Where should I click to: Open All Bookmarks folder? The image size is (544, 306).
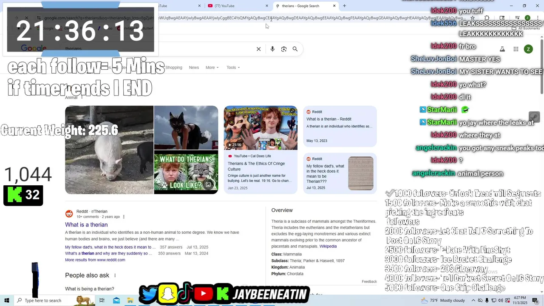pyautogui.click(x=526, y=28)
